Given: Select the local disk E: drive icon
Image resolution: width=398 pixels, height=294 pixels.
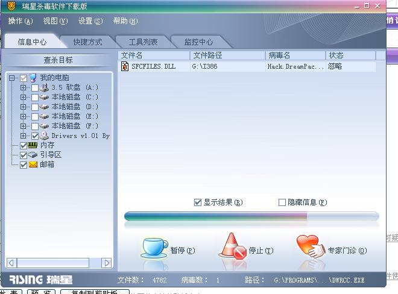Looking at the screenshot, I should (x=44, y=116).
